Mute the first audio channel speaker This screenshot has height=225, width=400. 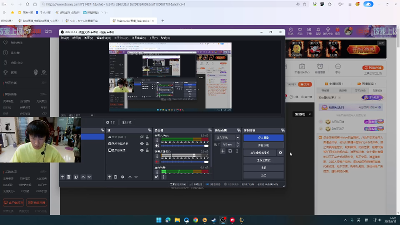coord(157,146)
